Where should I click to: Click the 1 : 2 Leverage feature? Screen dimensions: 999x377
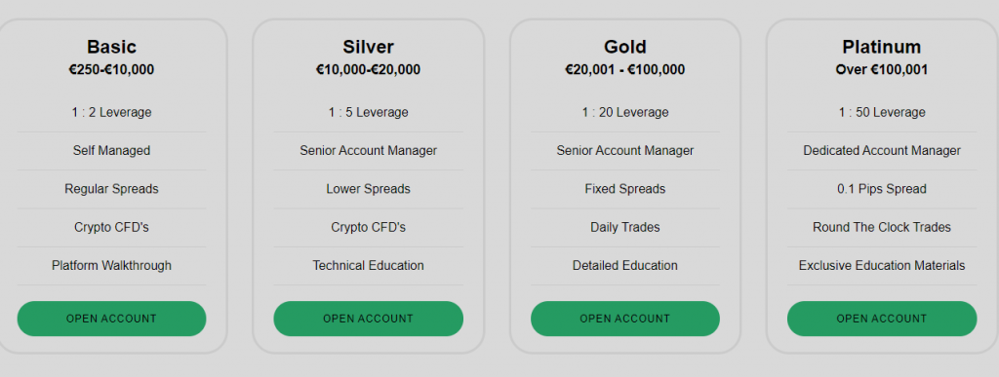click(x=111, y=113)
